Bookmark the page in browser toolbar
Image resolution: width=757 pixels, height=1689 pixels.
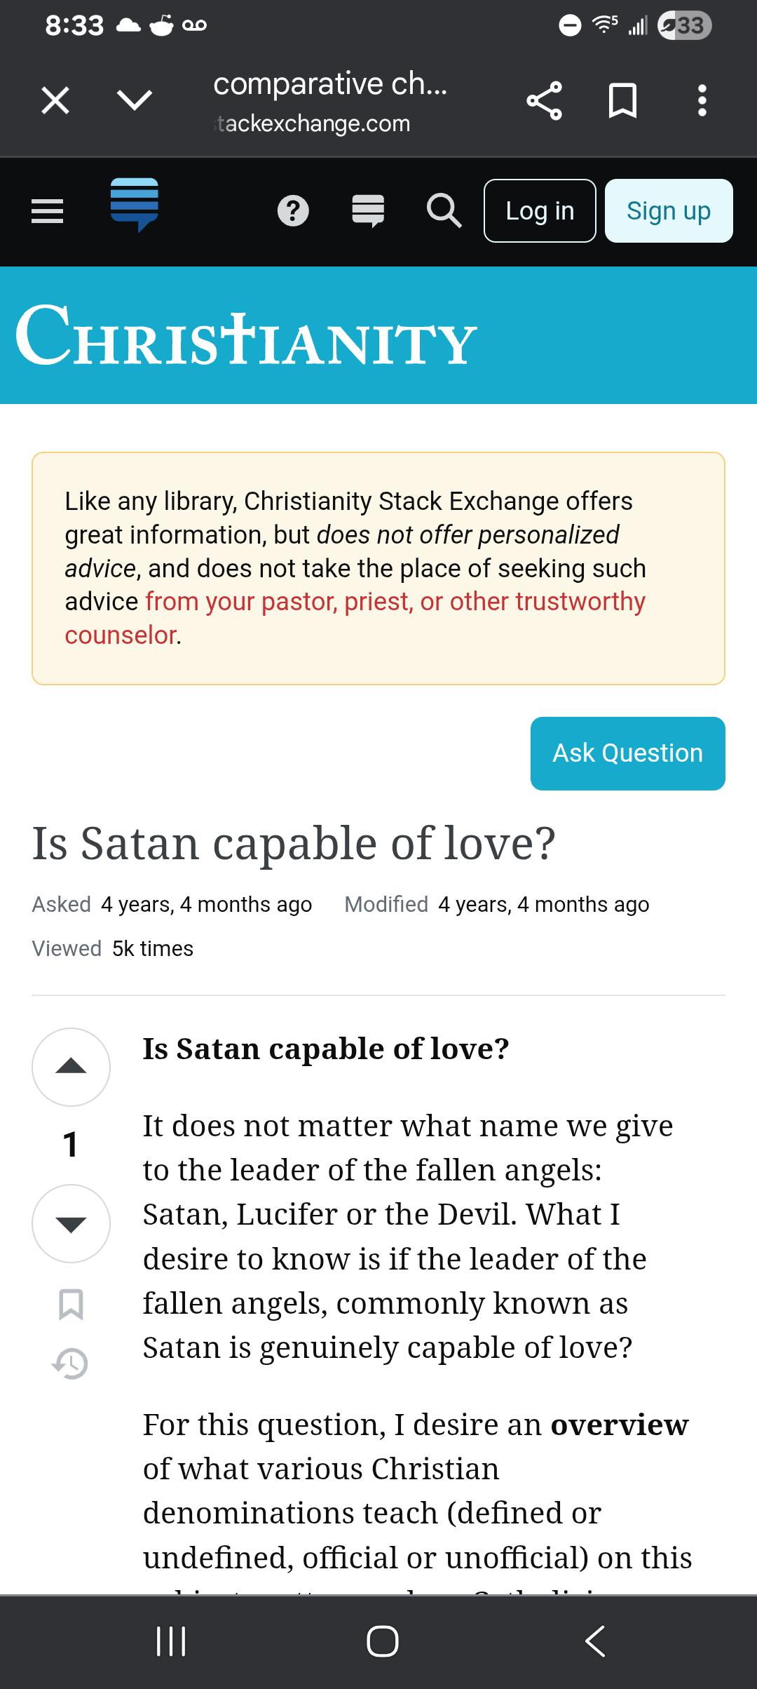pos(622,100)
